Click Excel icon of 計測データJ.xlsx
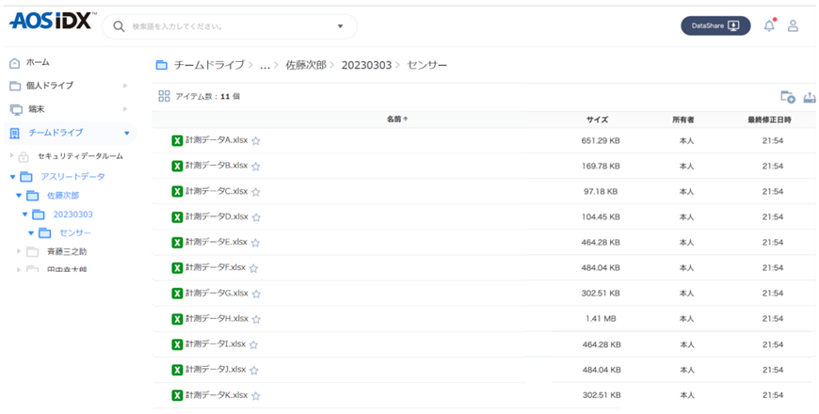The image size is (819, 414). click(177, 370)
